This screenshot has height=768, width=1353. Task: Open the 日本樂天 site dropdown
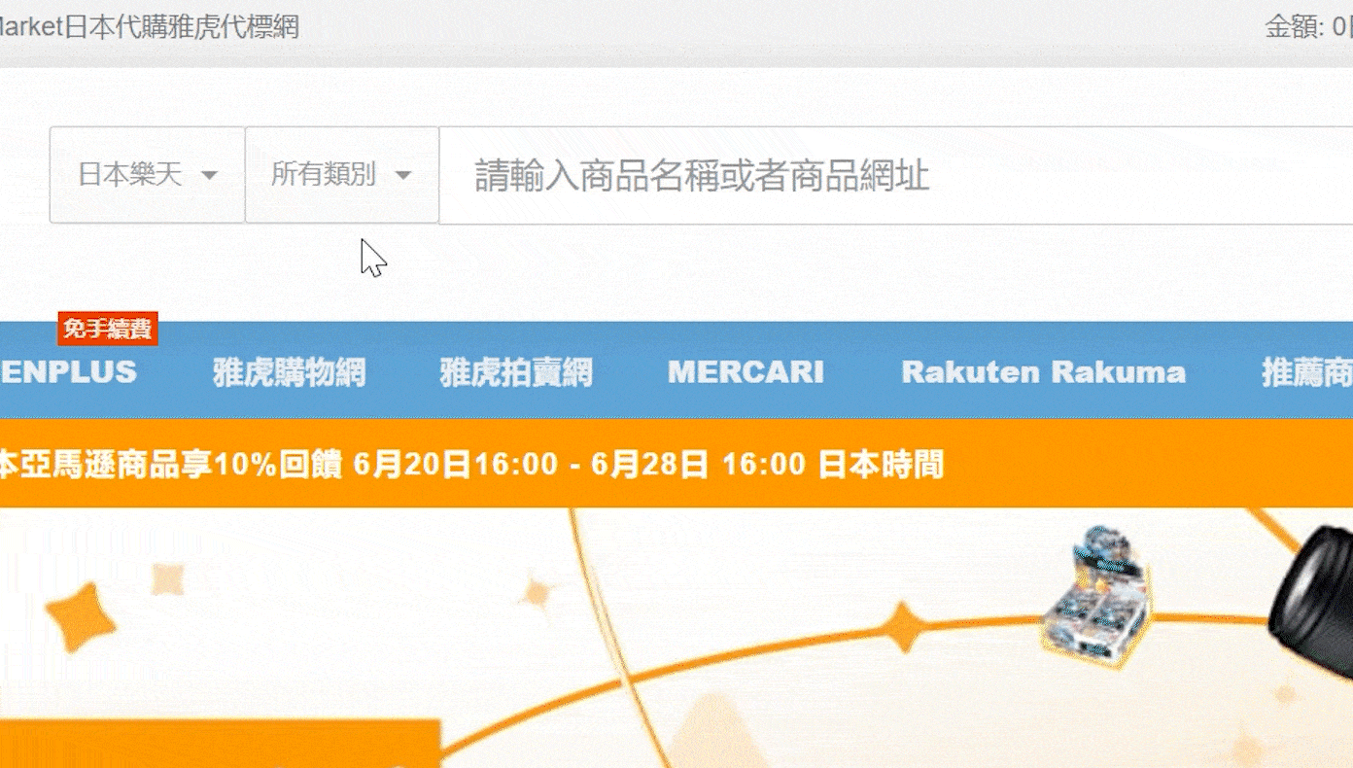tap(147, 175)
